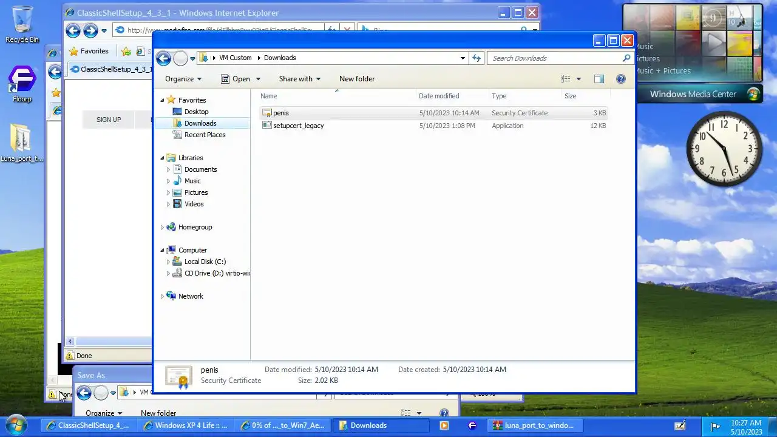This screenshot has width=777, height=437.
Task: Select Downloads in the Favorites list
Action: click(x=200, y=123)
